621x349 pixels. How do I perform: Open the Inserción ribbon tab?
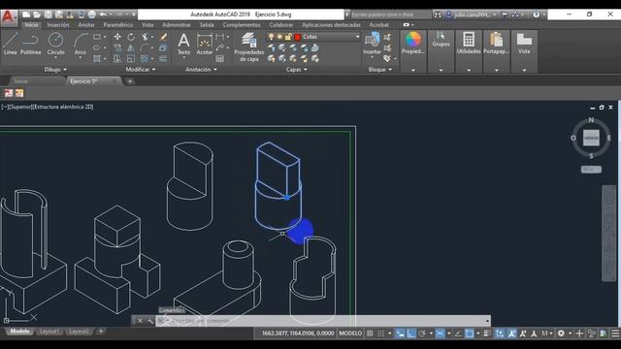coord(58,25)
